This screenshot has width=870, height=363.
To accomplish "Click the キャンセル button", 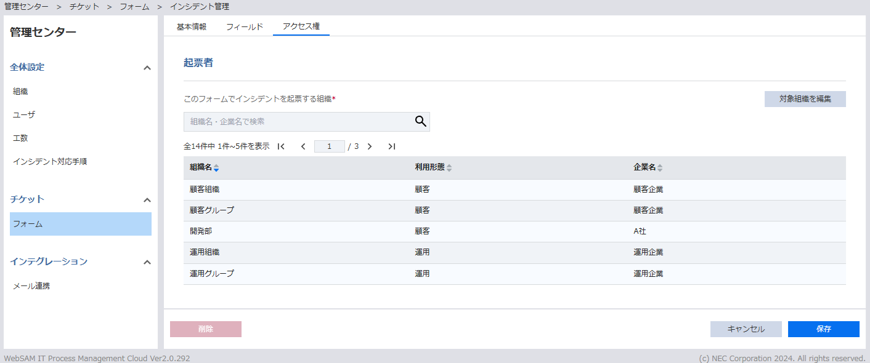I will [x=746, y=329].
